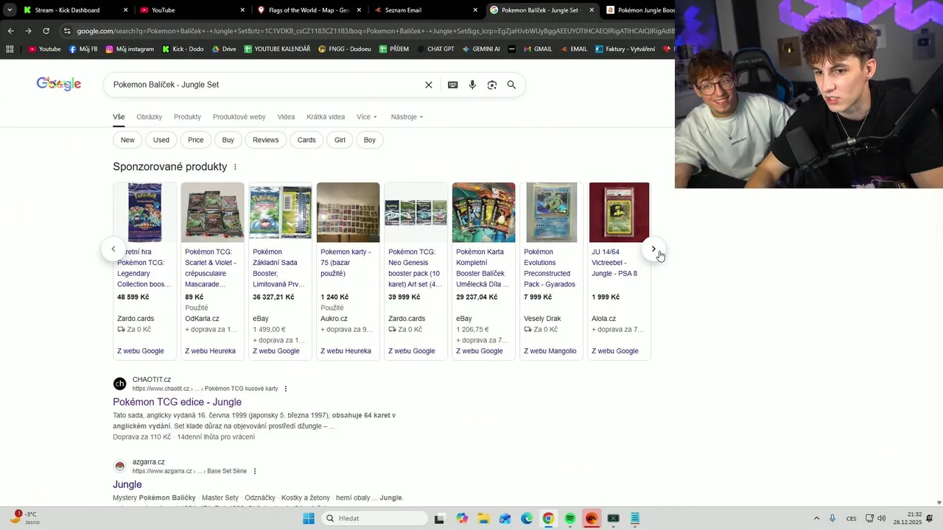Filter results with the Buy chip
Screen dimensions: 943x530
tap(228, 140)
